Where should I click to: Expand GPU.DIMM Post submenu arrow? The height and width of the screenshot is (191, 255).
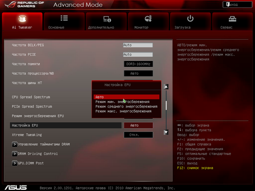point(14,163)
